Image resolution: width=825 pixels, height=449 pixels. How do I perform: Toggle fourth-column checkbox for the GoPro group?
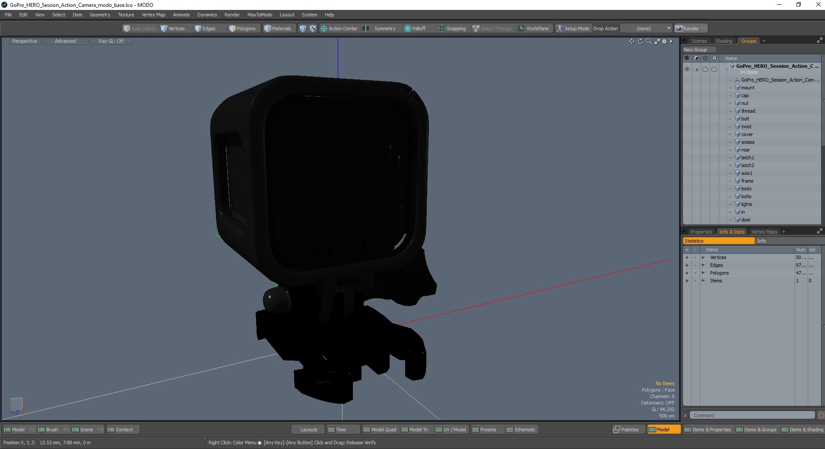point(714,69)
